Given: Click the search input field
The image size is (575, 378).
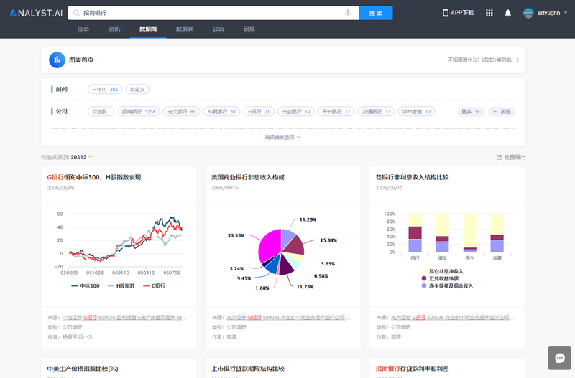Looking at the screenshot, I should click(213, 13).
